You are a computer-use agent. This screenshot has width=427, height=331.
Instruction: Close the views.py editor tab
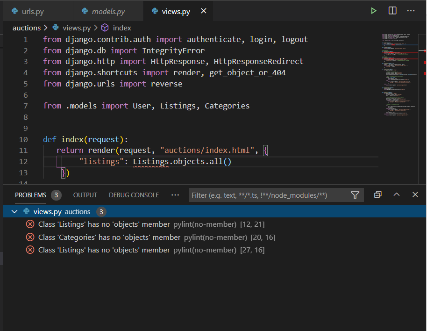(x=203, y=11)
